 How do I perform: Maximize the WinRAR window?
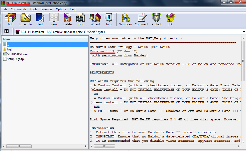(x=231, y=2)
